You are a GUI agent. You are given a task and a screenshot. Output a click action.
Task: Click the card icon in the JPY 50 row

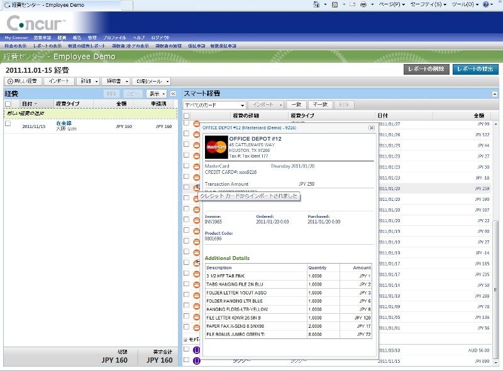pyautogui.click(x=197, y=284)
